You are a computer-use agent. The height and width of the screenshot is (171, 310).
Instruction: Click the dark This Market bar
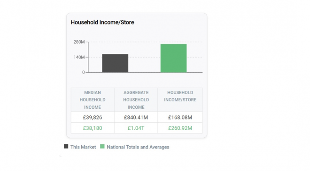[115, 63]
